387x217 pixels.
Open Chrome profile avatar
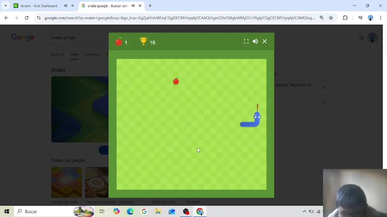pyautogui.click(x=371, y=18)
